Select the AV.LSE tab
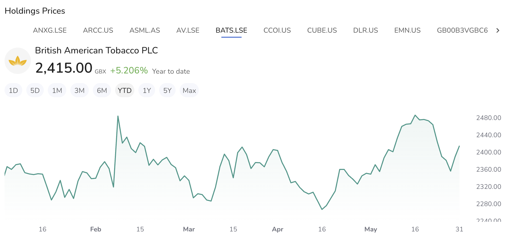Screen dimensions: 509x237 [x=188, y=30]
